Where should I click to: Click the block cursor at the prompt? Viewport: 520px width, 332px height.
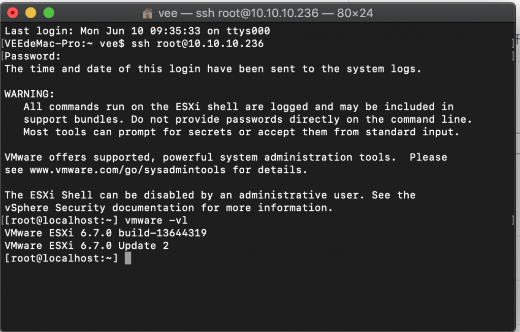[x=128, y=259]
